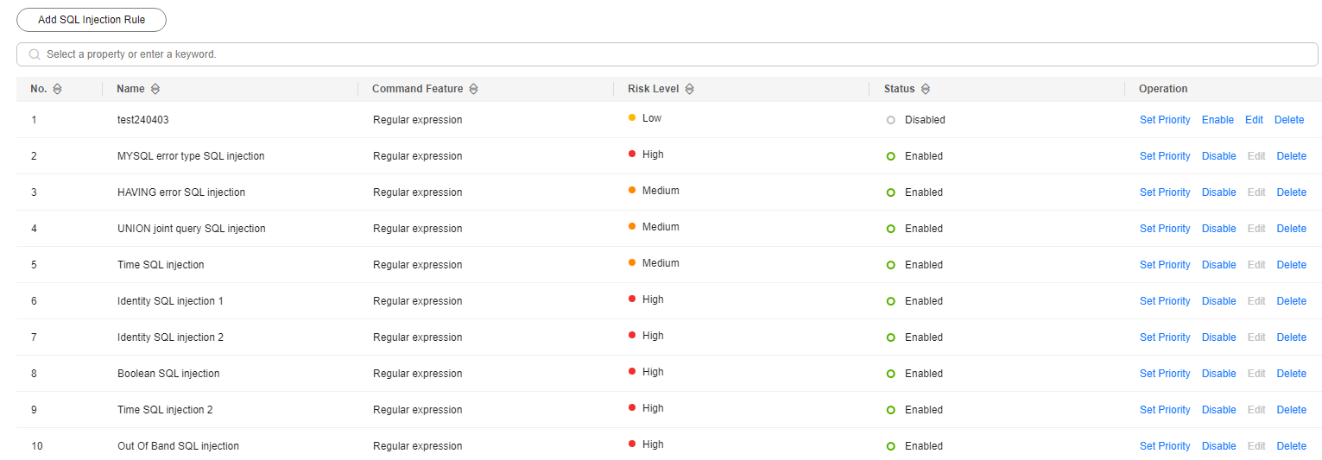Disable UNION joint query SQL injection rule
Image resolution: width=1322 pixels, height=460 pixels.
pyautogui.click(x=1219, y=229)
